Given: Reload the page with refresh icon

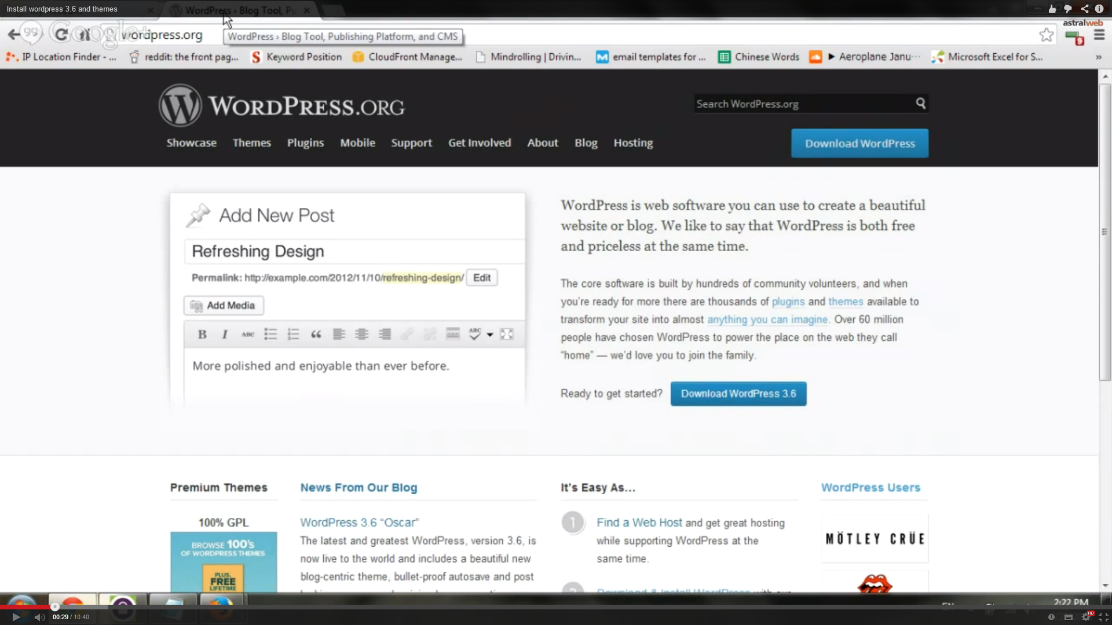Looking at the screenshot, I should 61,34.
